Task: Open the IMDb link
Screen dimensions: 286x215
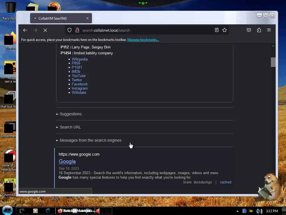Action: 76,71
